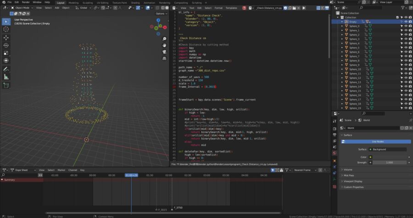Switch to the Scripting workspace tab

point(197,3)
